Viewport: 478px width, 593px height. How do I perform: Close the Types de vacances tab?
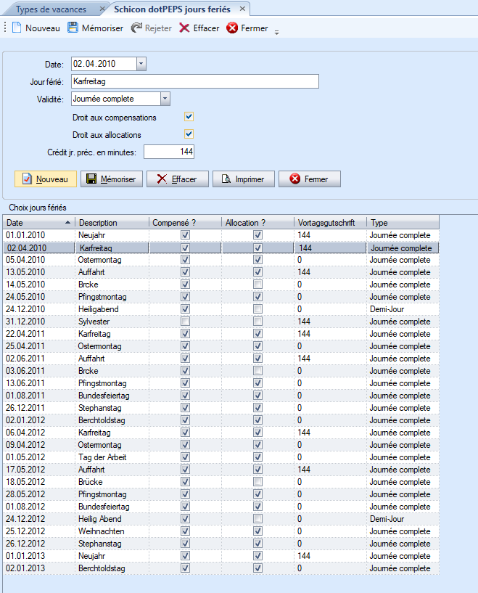(101, 9)
